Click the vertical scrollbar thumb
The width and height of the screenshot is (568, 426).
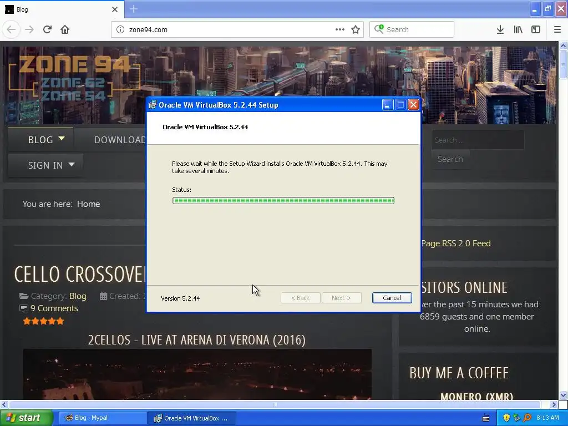point(564,65)
